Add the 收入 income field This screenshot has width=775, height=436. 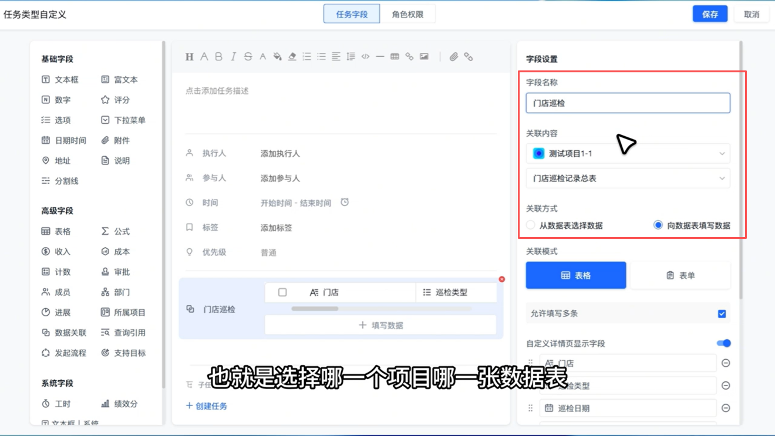(x=56, y=252)
